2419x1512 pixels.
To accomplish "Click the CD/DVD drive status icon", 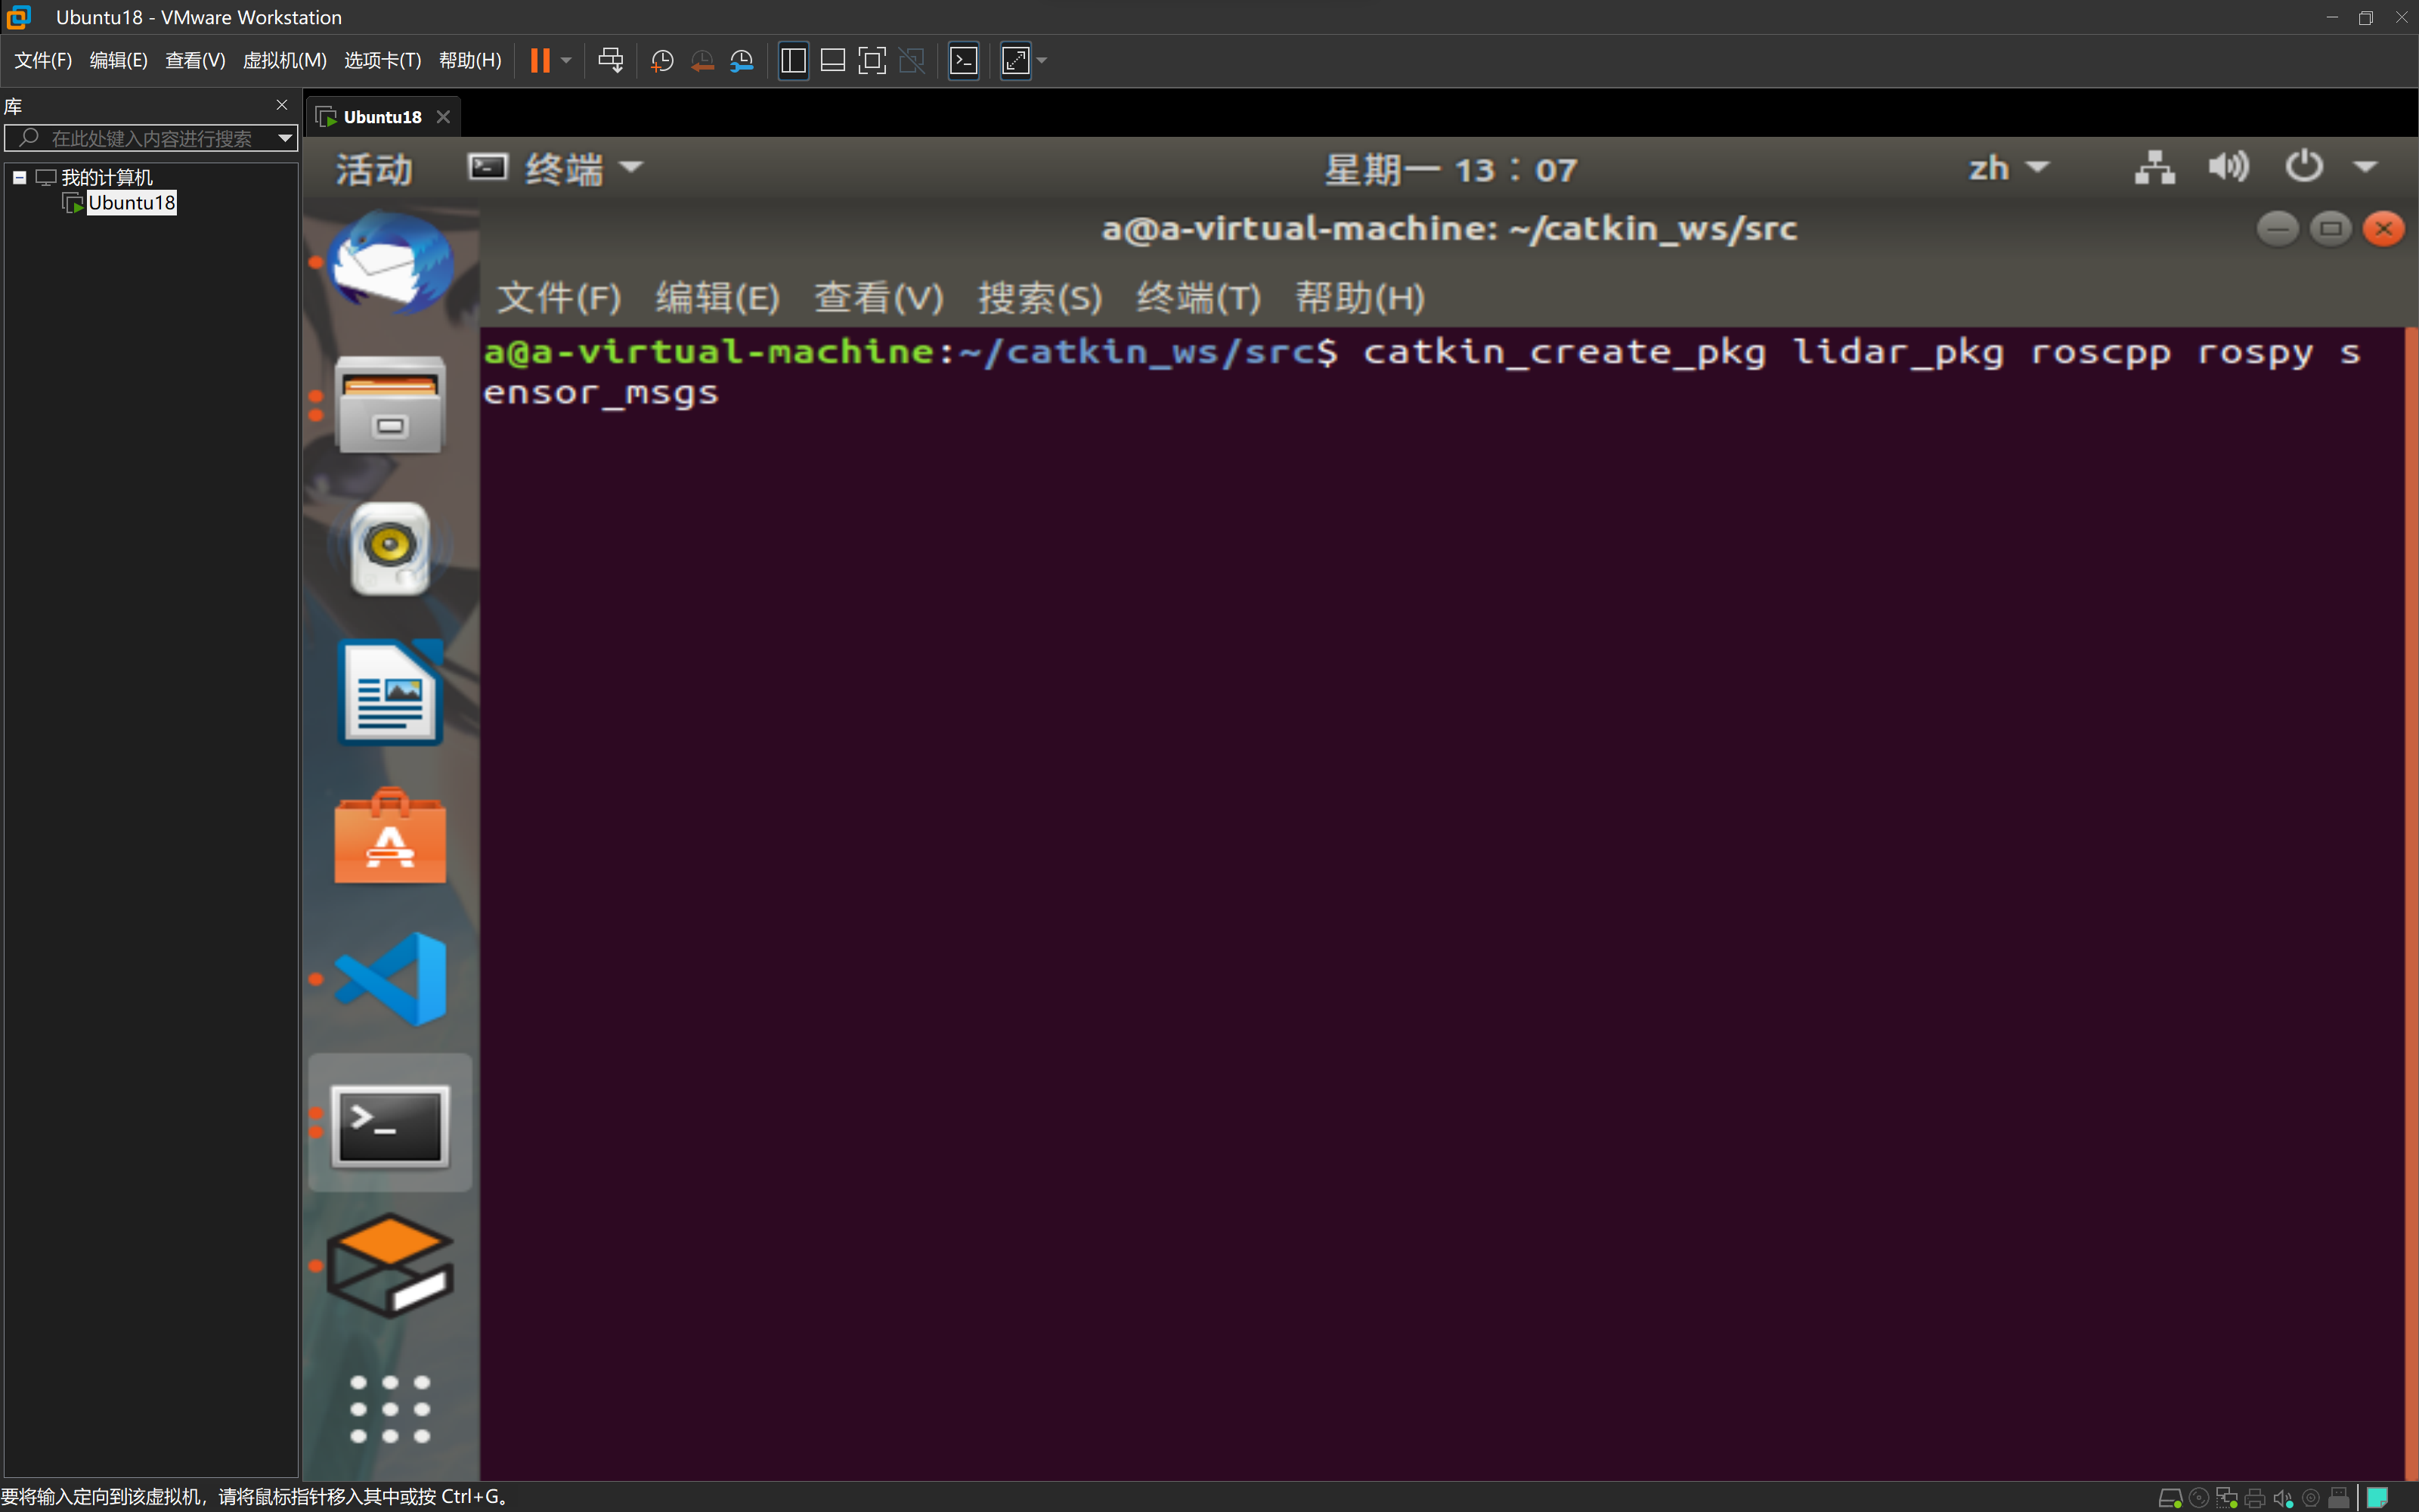I will [x=2198, y=1497].
